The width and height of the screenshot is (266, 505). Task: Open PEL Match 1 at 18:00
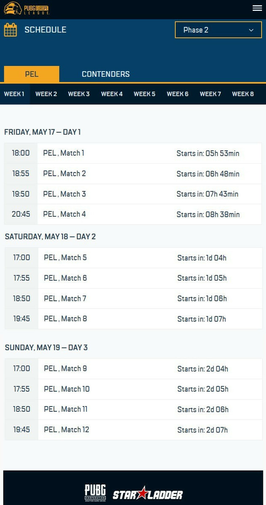point(133,153)
